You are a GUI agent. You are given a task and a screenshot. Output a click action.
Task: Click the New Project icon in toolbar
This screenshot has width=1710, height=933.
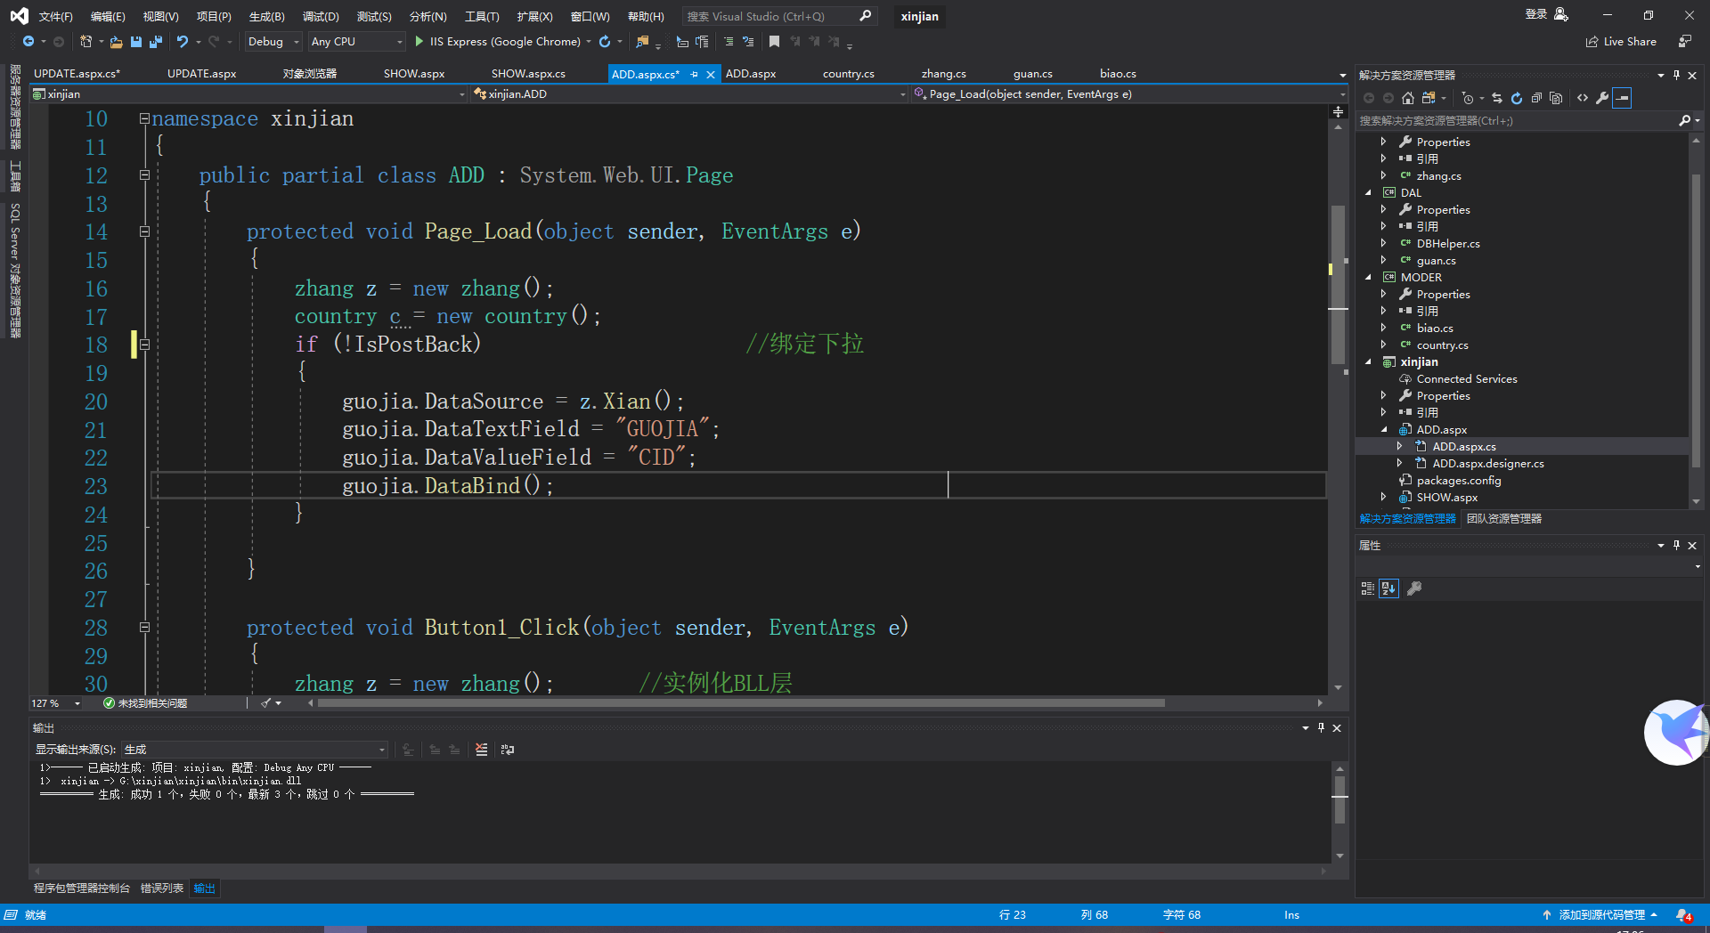click(x=86, y=42)
